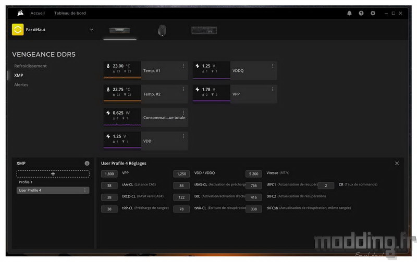The width and height of the screenshot is (417, 262).
Task: Open the Temp. #1 tile options menu
Action: pyautogui.click(x=183, y=66)
